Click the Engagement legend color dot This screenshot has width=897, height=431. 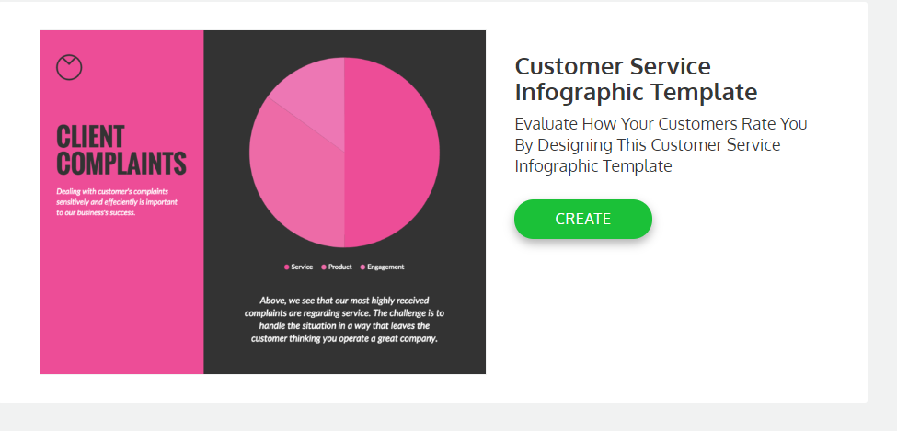[x=362, y=267]
